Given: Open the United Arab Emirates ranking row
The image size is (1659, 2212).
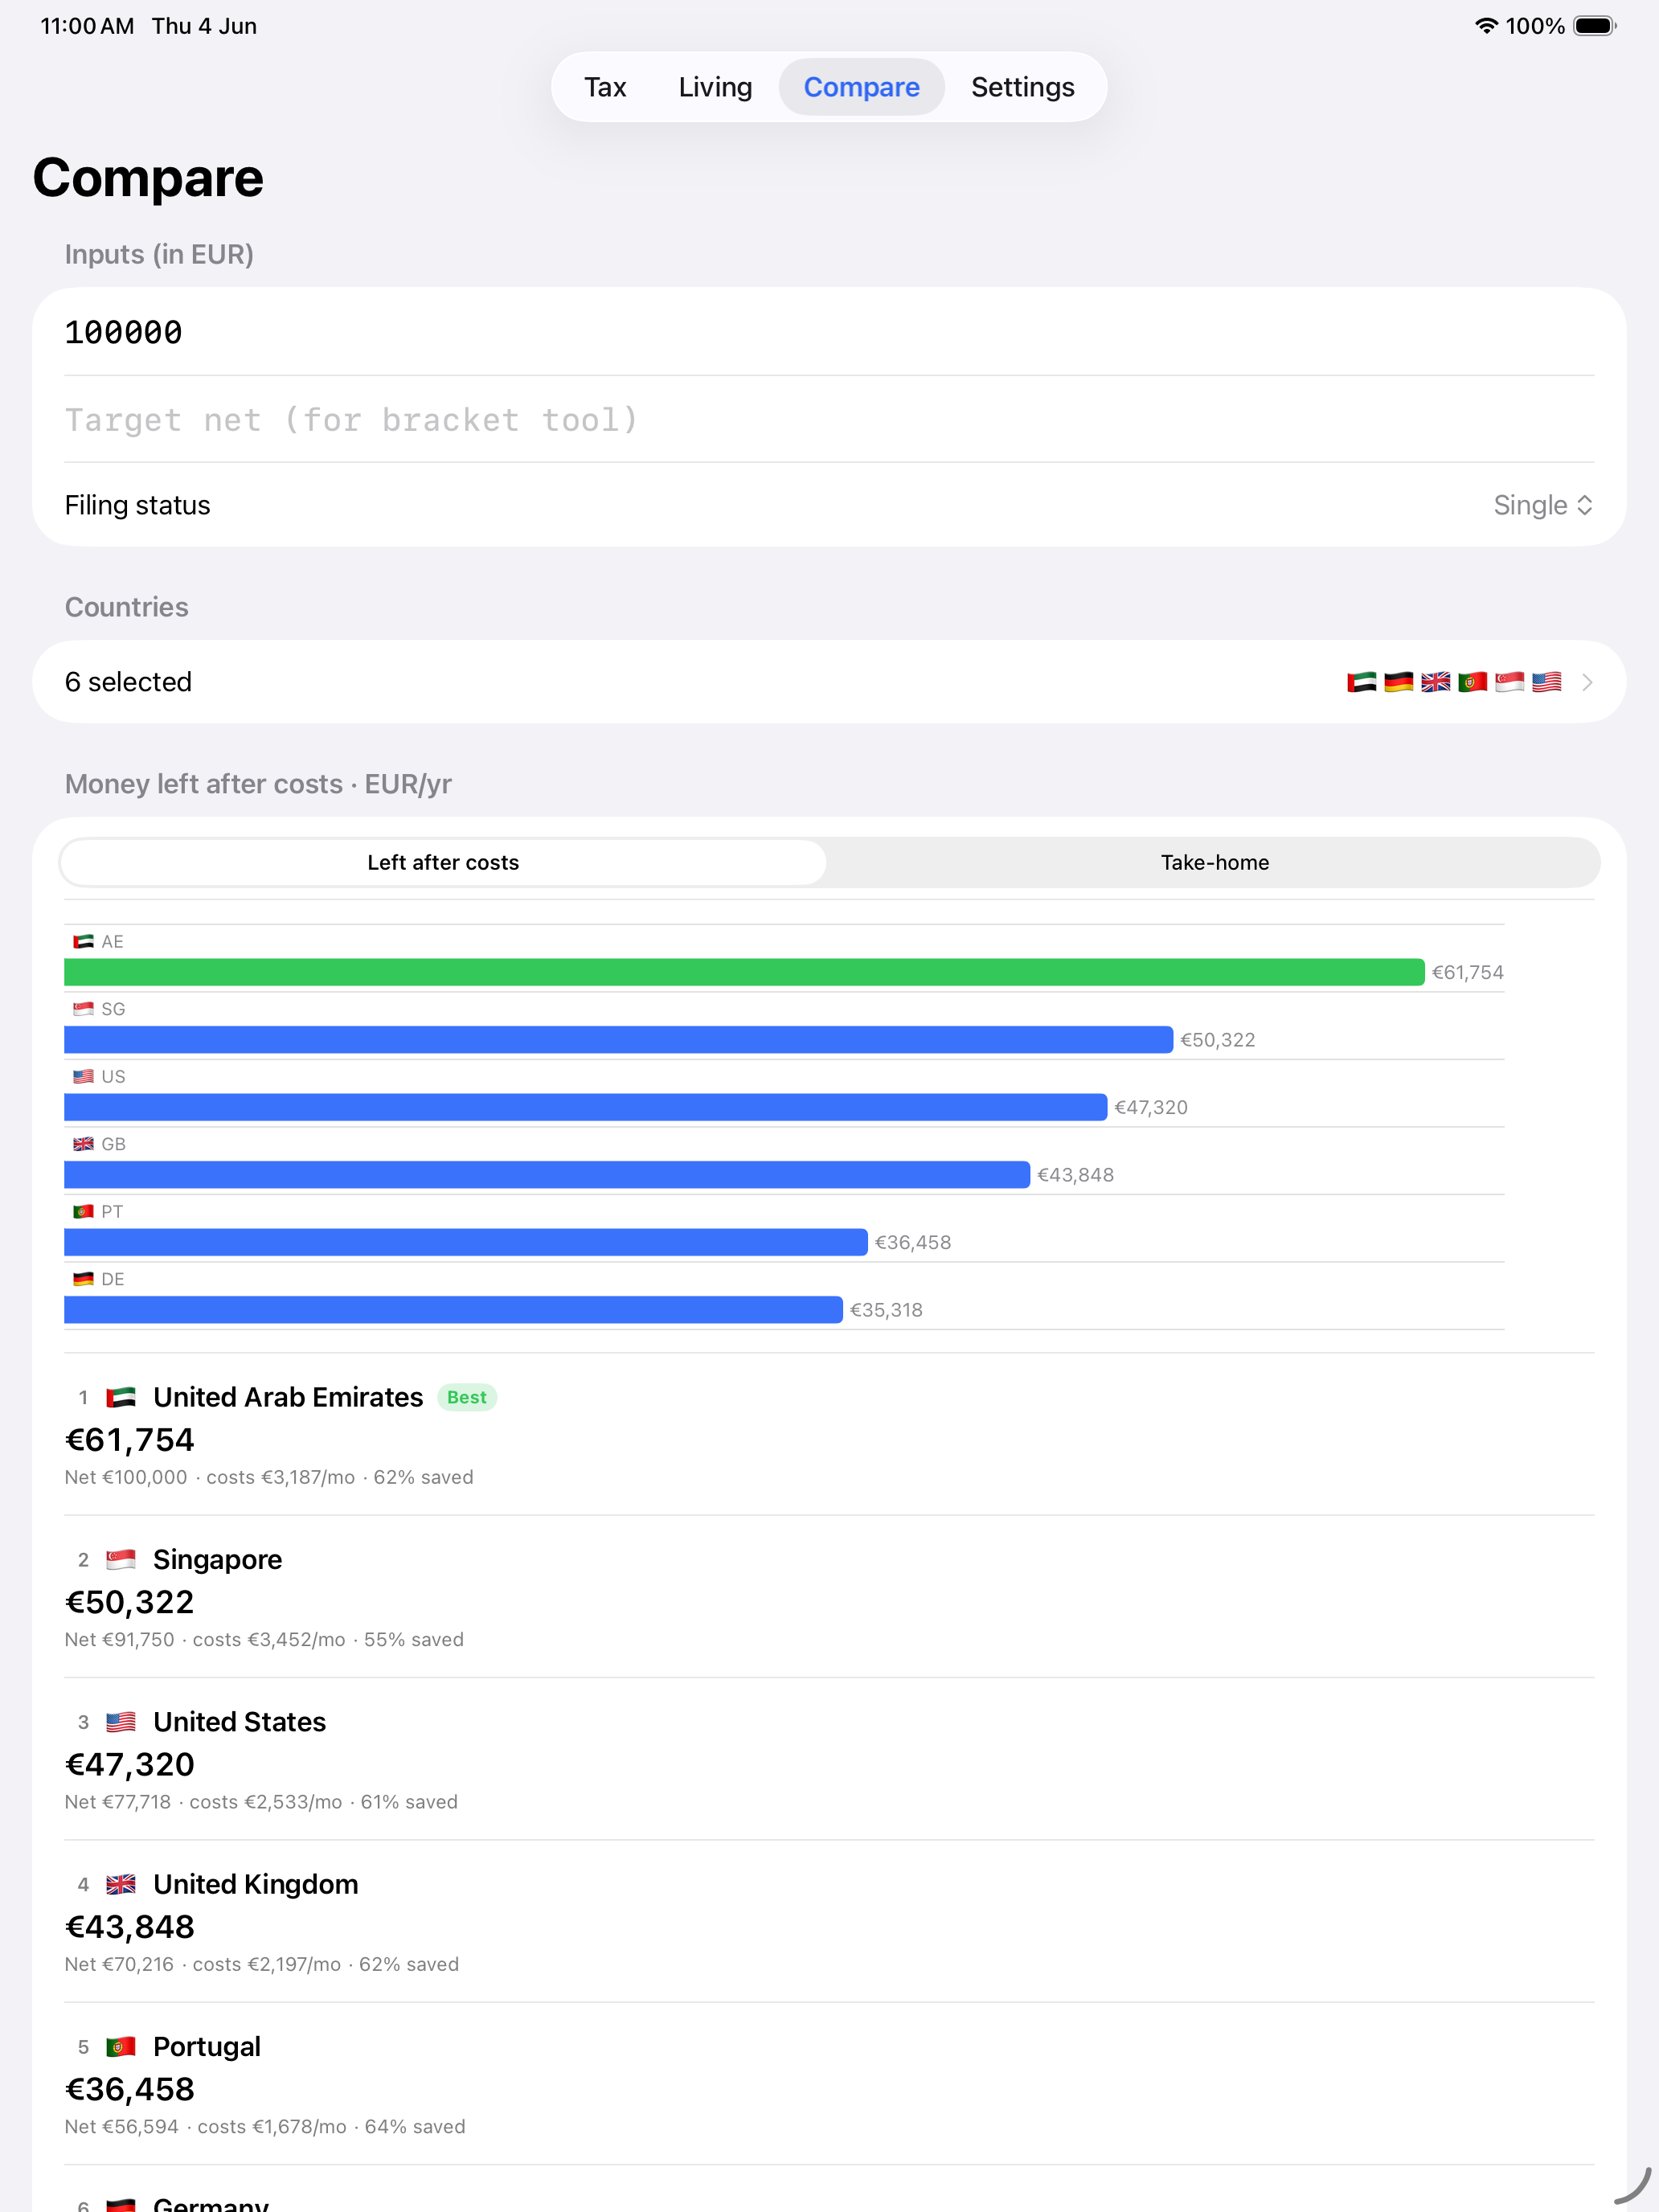Looking at the screenshot, I should pyautogui.click(x=829, y=1434).
